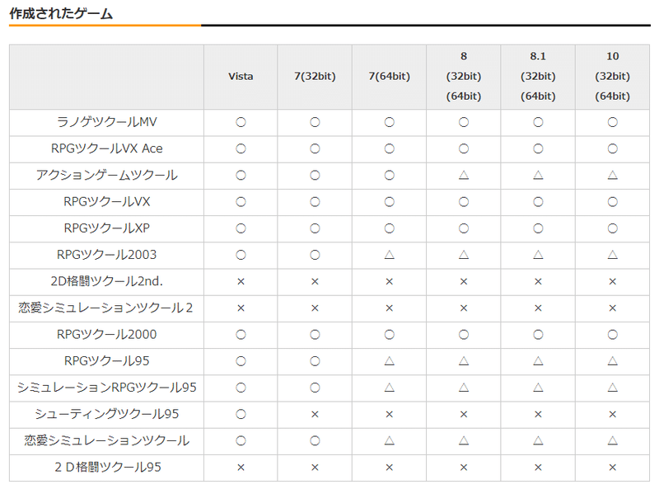Click the シューティングツクール95 row label
This screenshot has width=659, height=489.
point(107,414)
